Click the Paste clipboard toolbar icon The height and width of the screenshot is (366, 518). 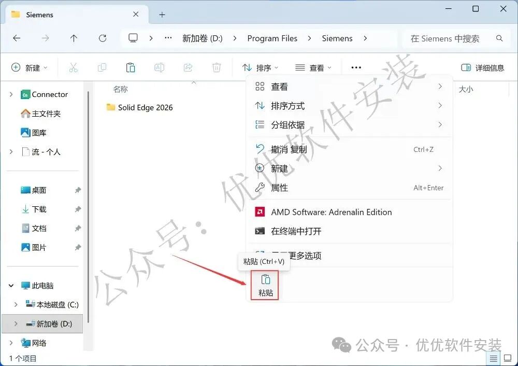131,68
